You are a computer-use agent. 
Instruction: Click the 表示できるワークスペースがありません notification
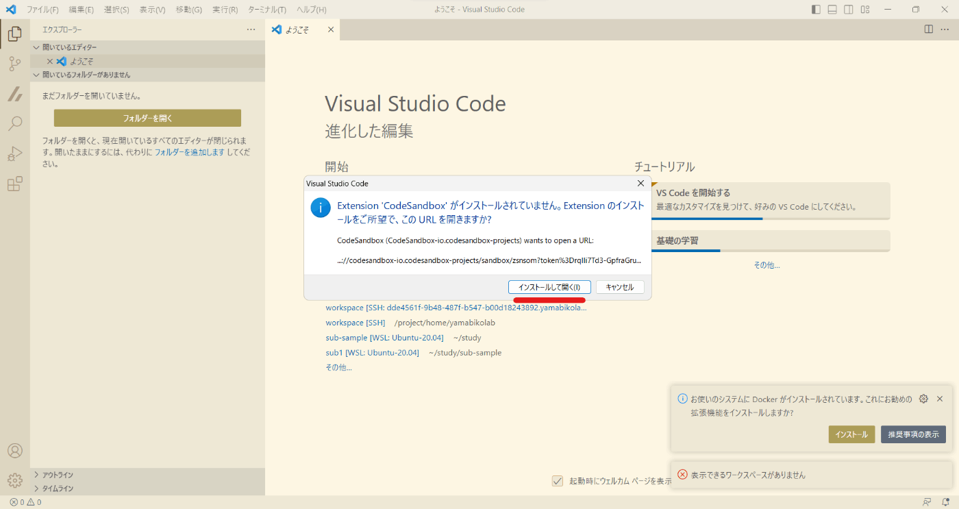pos(812,475)
